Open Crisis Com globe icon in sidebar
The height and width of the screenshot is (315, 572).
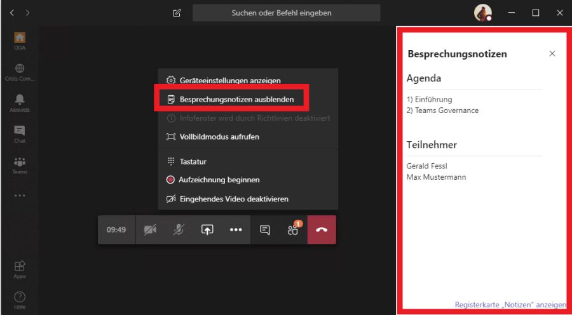(x=20, y=68)
